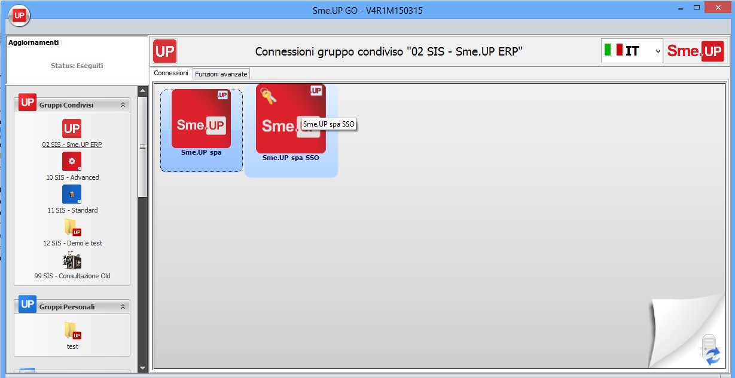Click the Gruppi Personali blue UP header icon
The height and width of the screenshot is (378, 735).
pos(28,304)
